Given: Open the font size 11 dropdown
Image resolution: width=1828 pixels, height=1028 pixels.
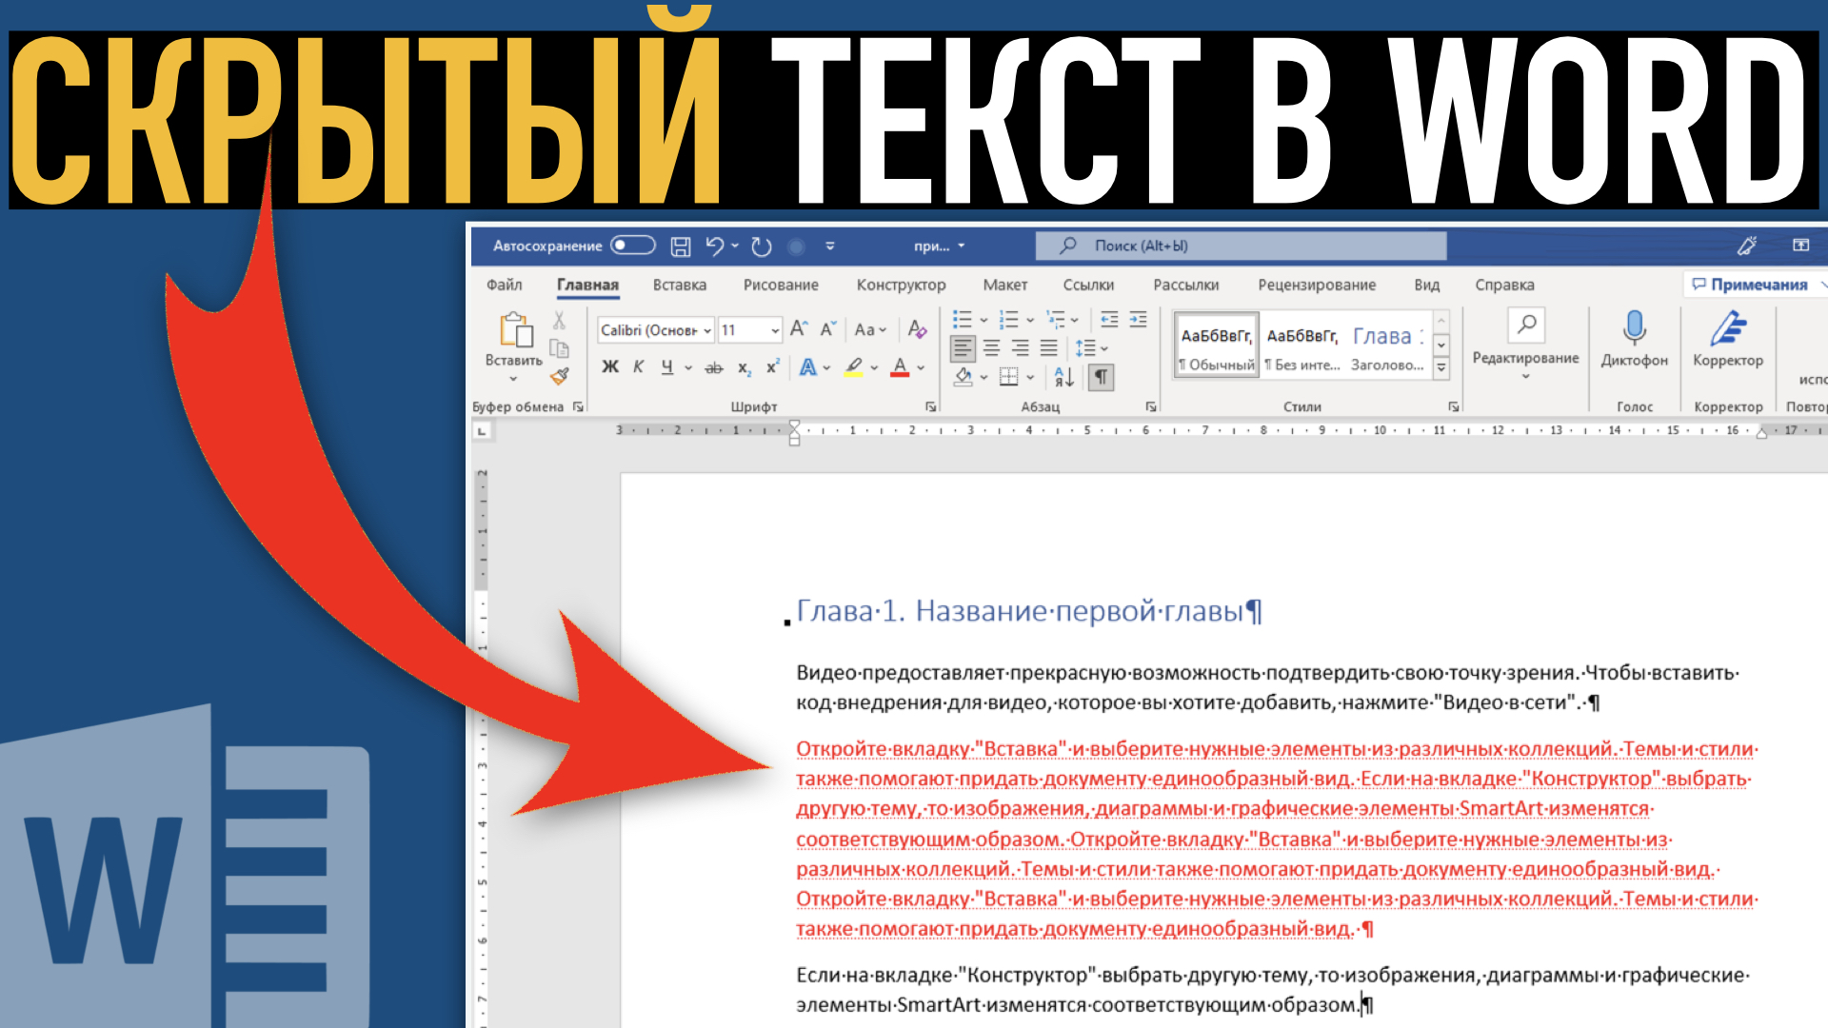Looking at the screenshot, I should 775,330.
